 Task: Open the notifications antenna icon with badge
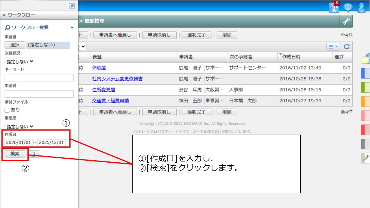point(334,8)
